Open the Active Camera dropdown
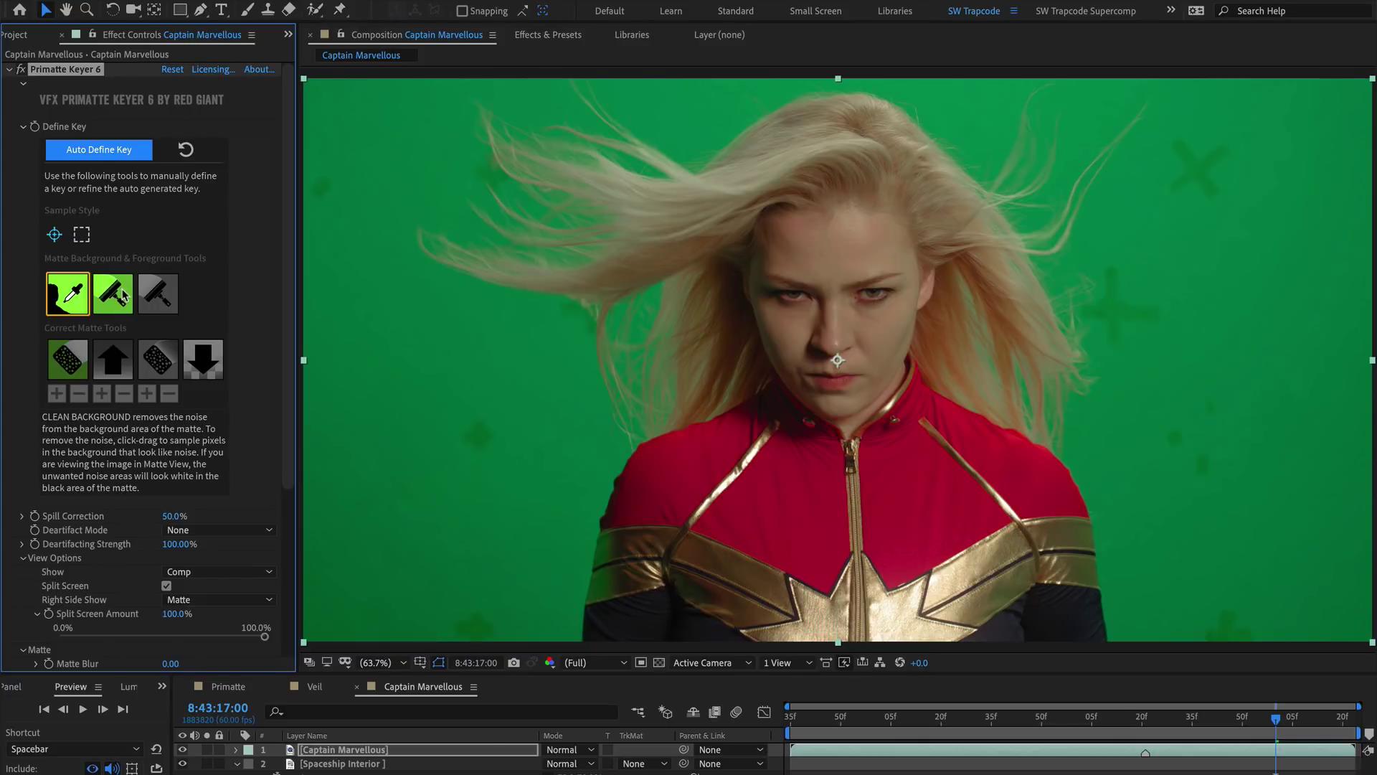 (712, 663)
